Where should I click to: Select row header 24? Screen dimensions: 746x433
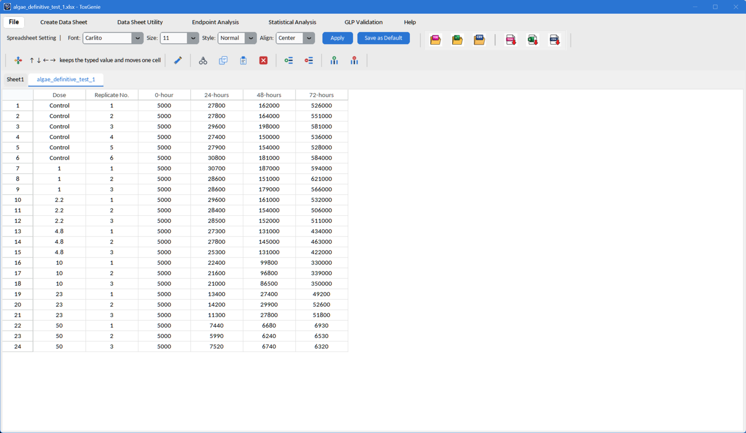coord(18,346)
